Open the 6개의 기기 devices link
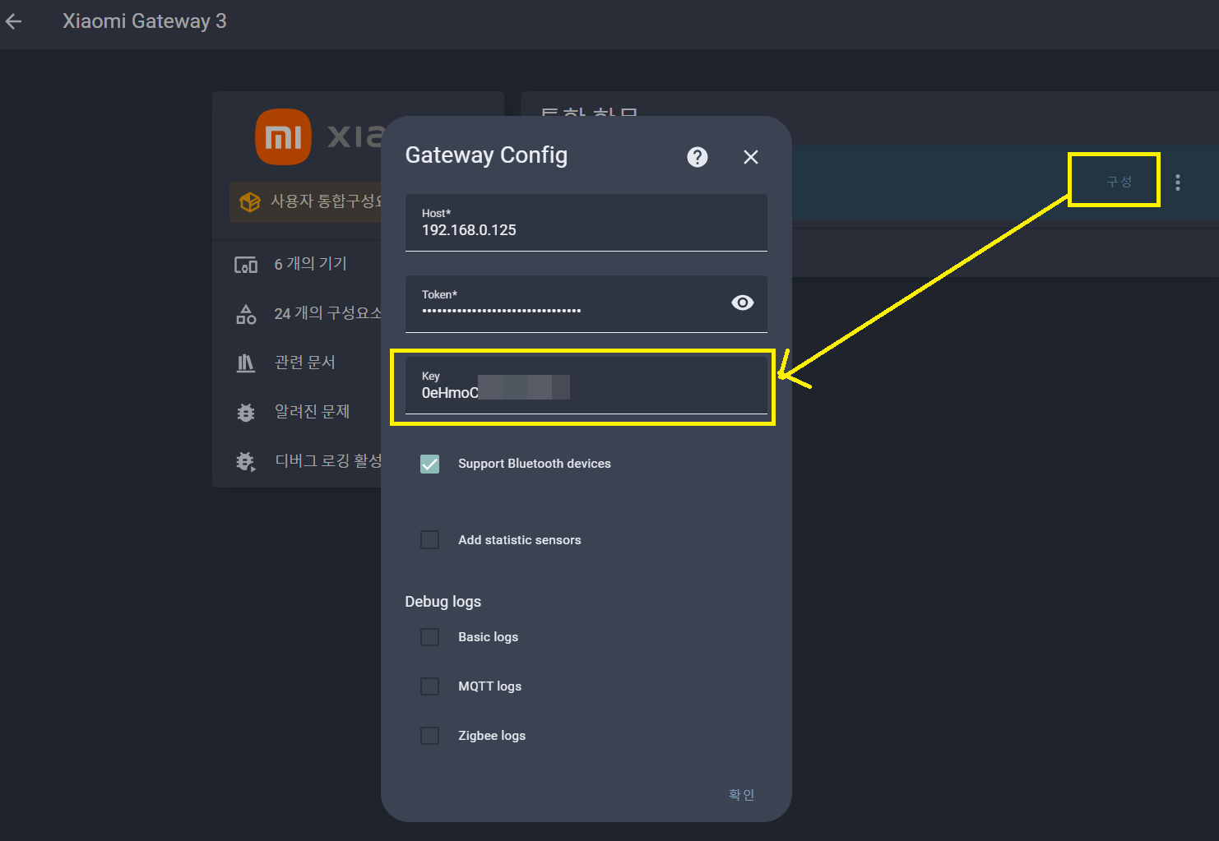 click(x=310, y=264)
